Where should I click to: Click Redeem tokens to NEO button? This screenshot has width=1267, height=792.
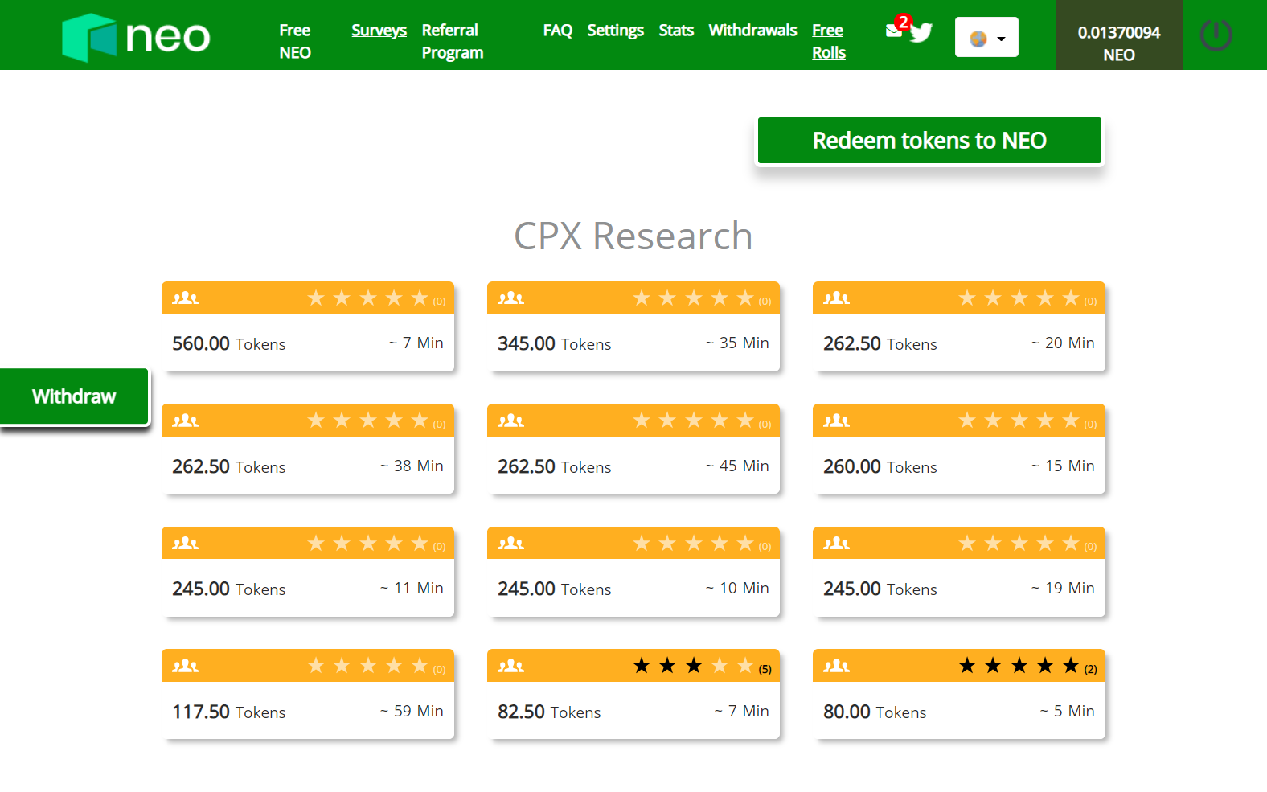929,141
